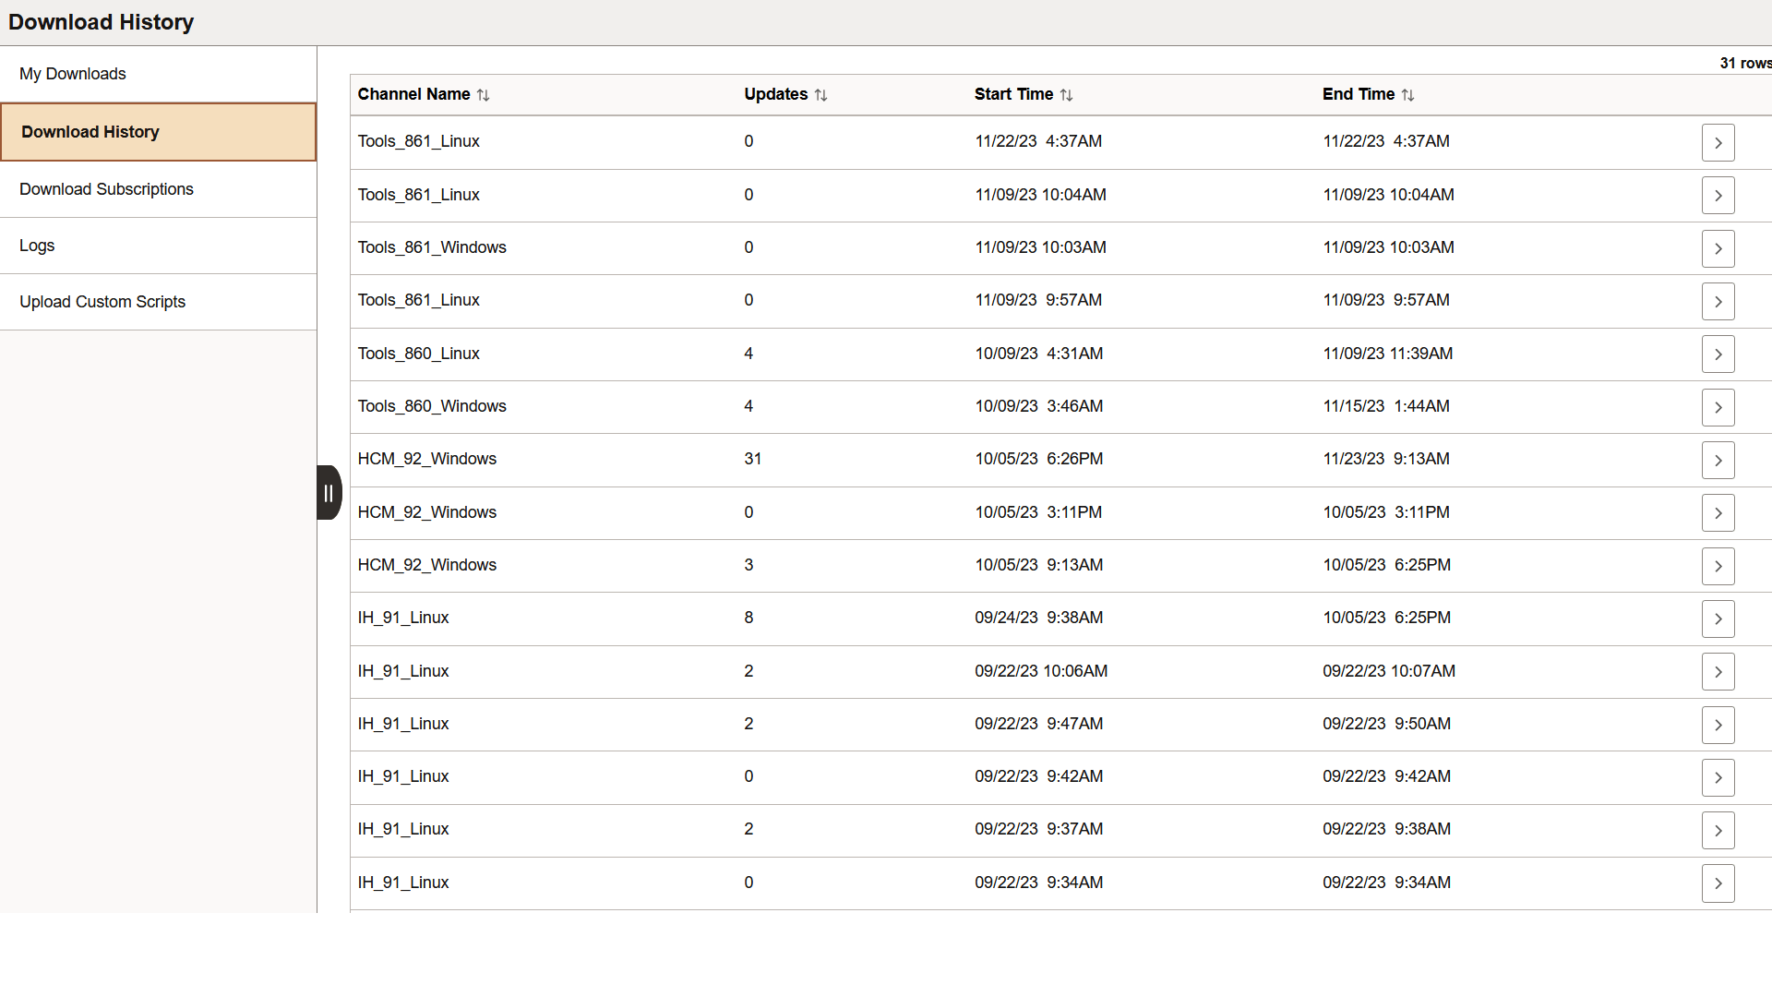Open details for the Tools_860_Windows download
Screen dimensions: 1772x997
1718,407
